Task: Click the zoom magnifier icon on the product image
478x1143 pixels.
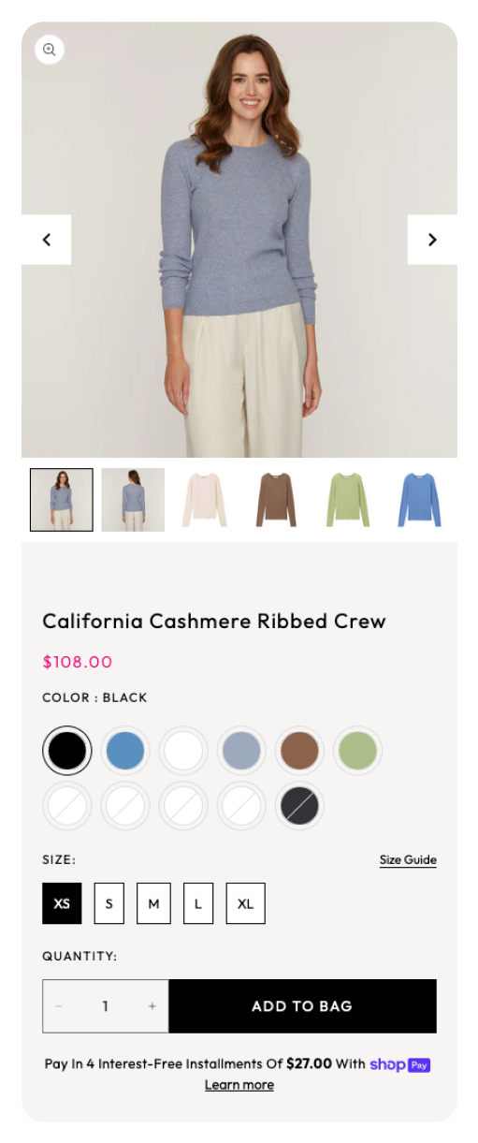Action: click(x=50, y=50)
